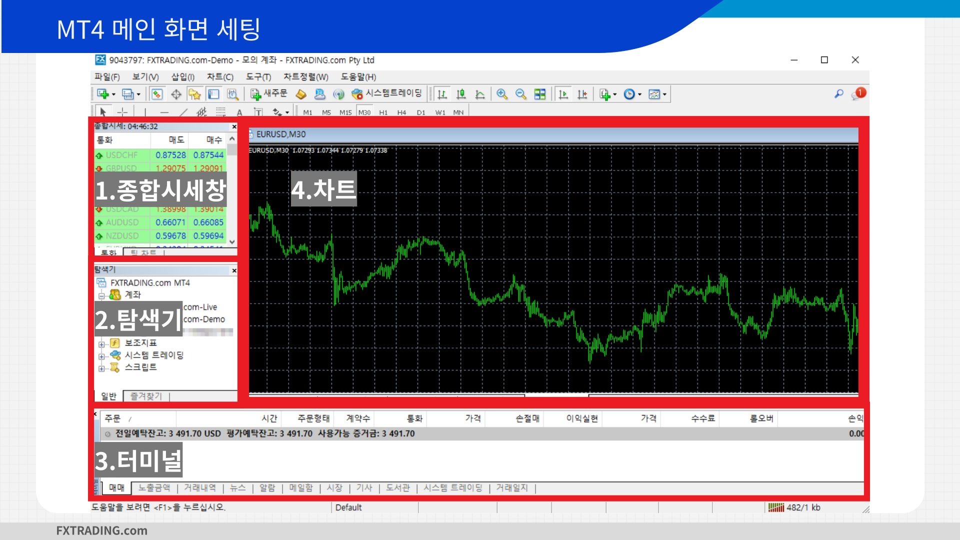The image size is (960, 540).
Task: Open the 거래내역 tab in terminal
Action: [x=200, y=488]
